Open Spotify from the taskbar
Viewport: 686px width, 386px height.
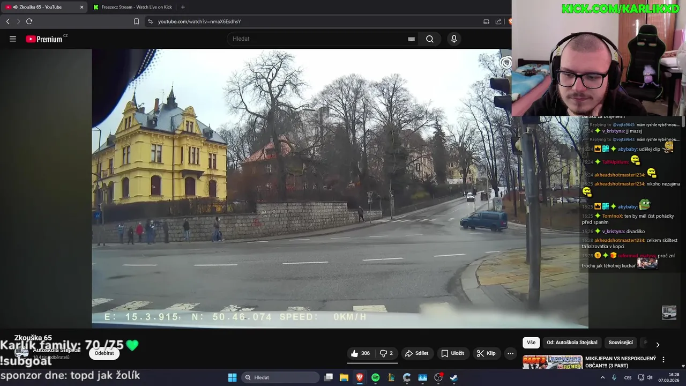(x=376, y=377)
